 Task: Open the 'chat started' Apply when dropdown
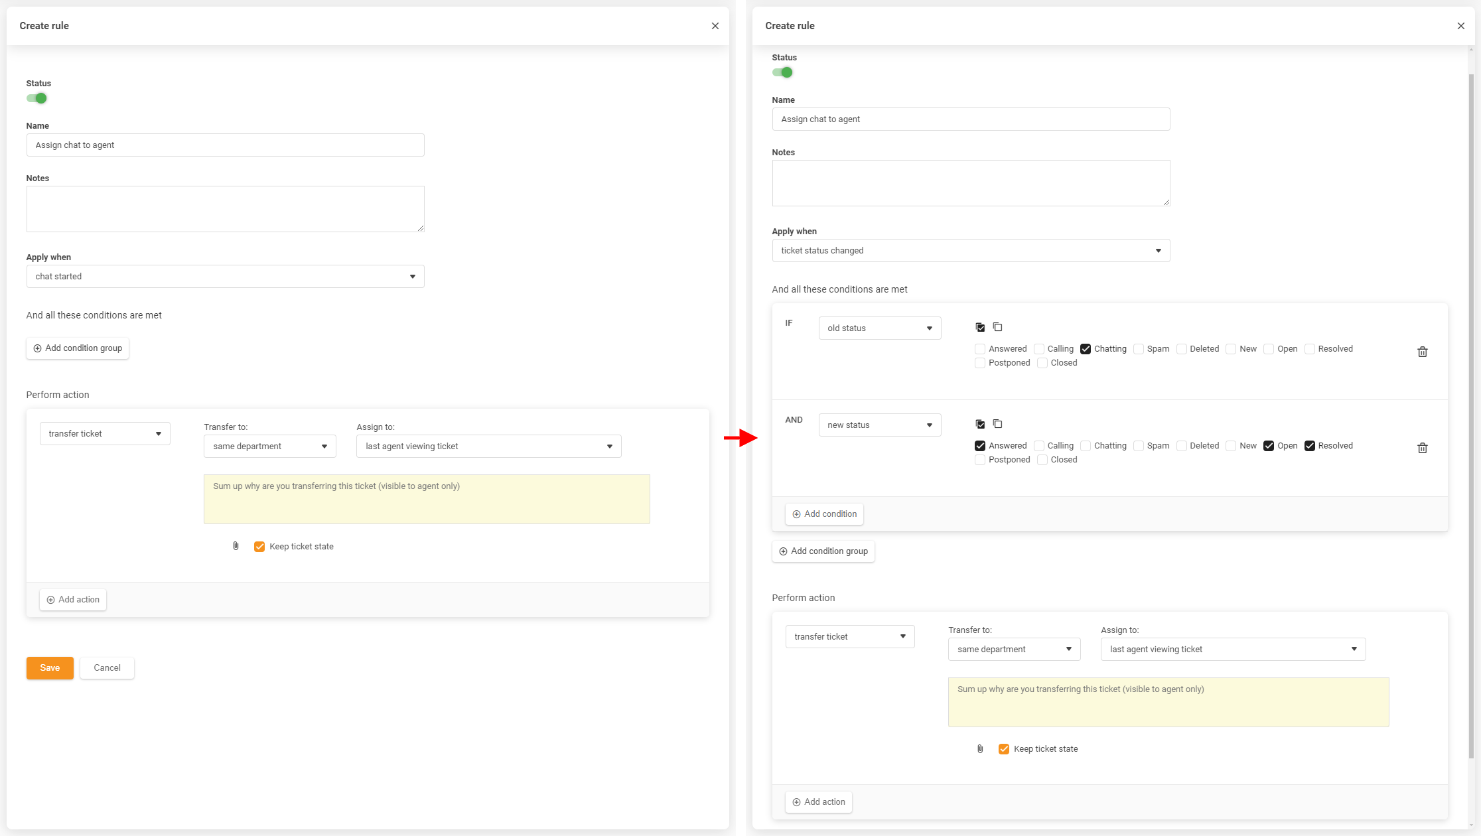(225, 277)
